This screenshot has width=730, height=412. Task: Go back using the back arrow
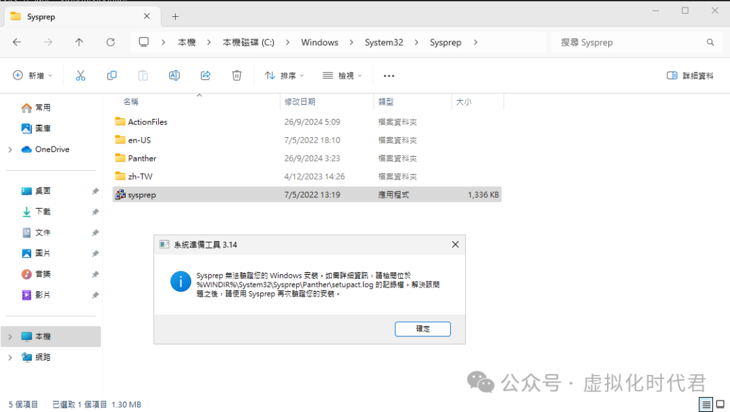[17, 43]
